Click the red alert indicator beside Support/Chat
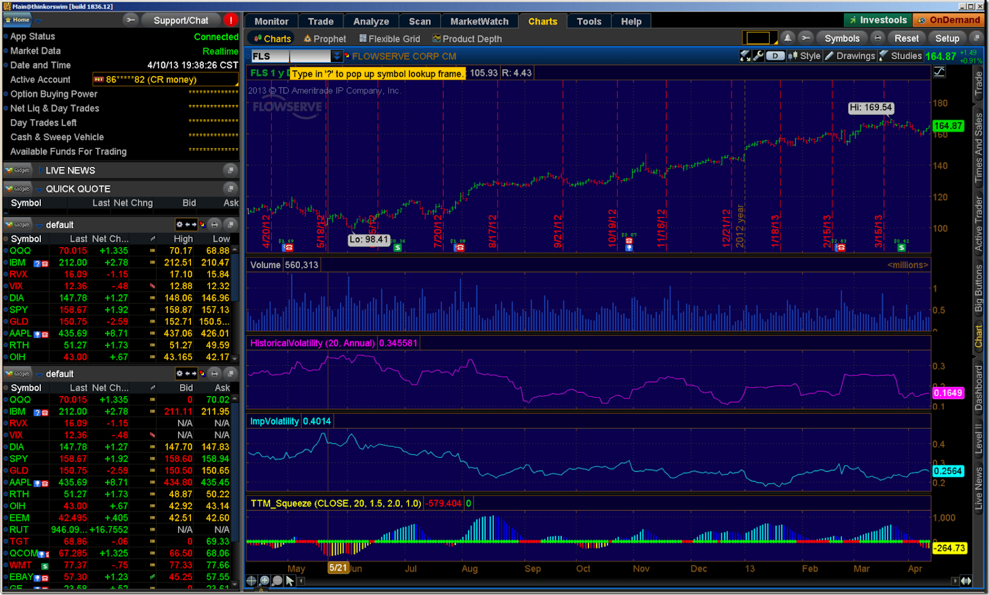 231,20
